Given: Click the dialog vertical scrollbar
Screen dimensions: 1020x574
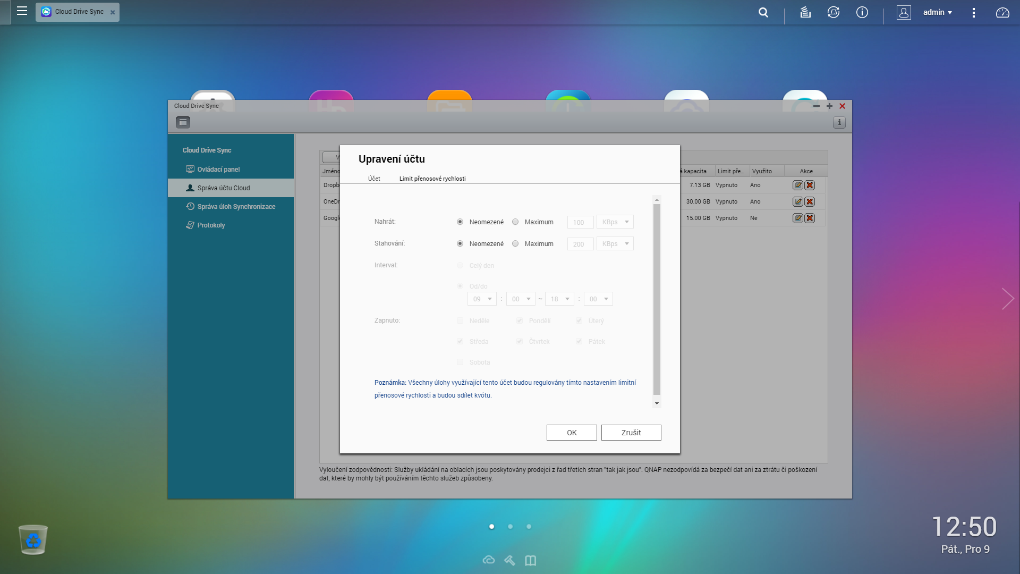Looking at the screenshot, I should pyautogui.click(x=657, y=300).
